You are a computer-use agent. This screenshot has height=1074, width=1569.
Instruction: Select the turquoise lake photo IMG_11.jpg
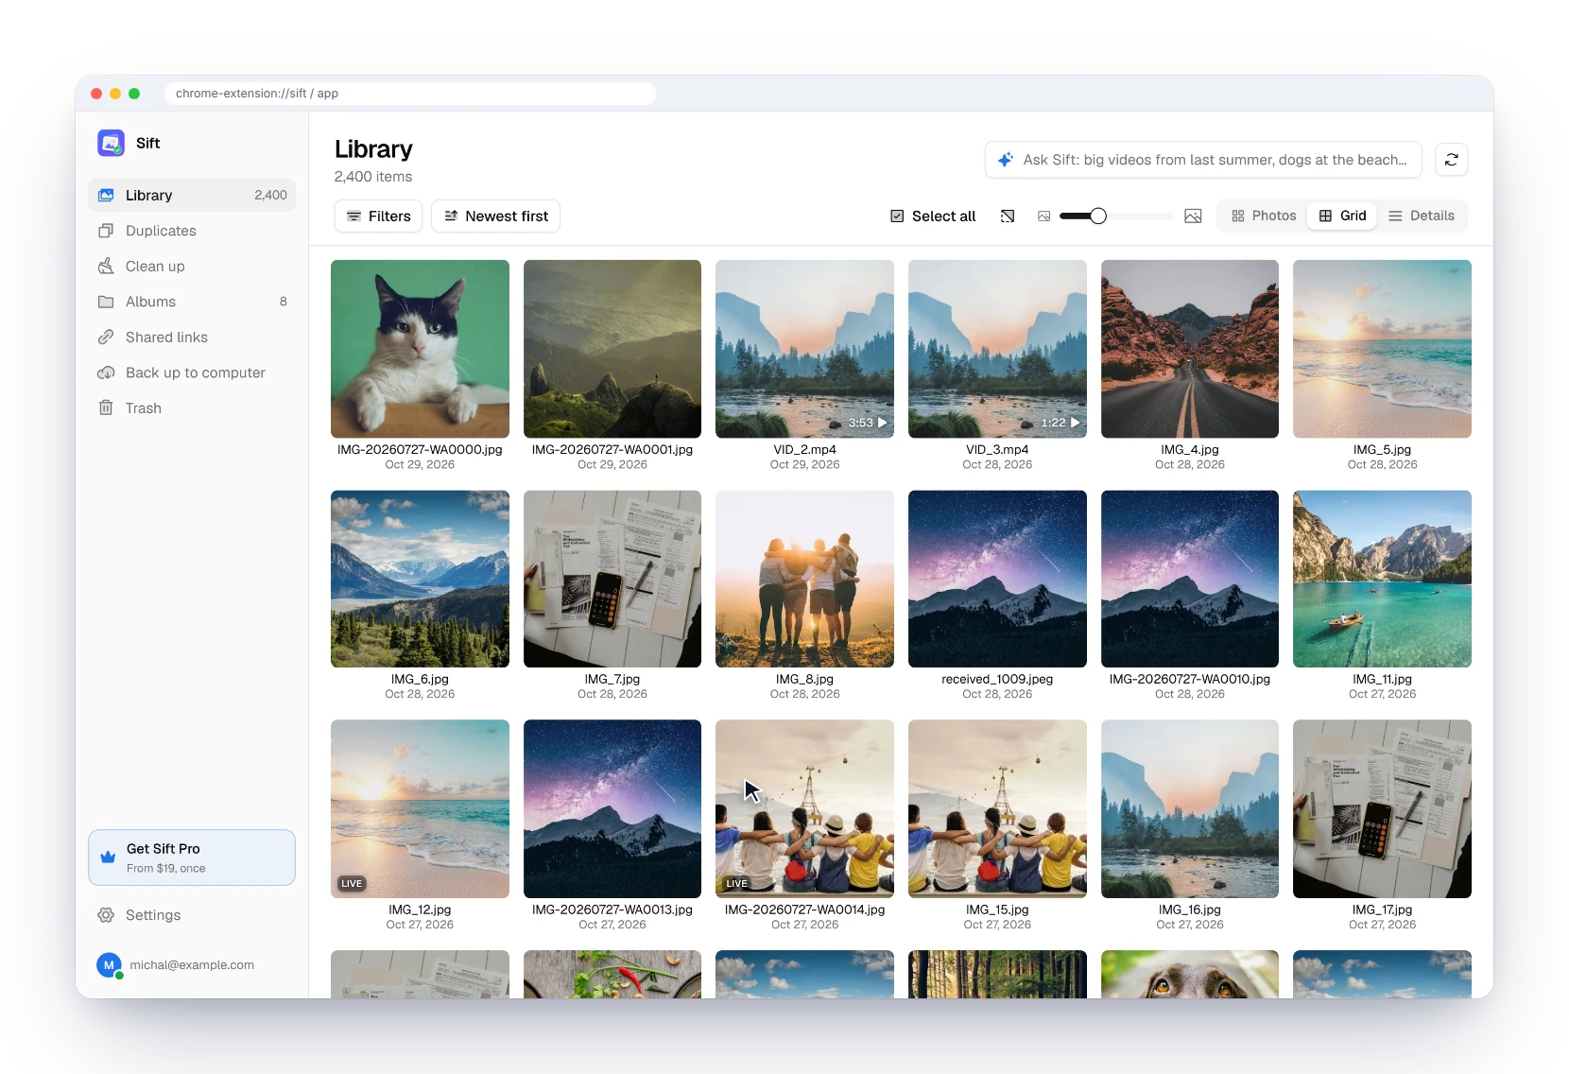click(1382, 579)
